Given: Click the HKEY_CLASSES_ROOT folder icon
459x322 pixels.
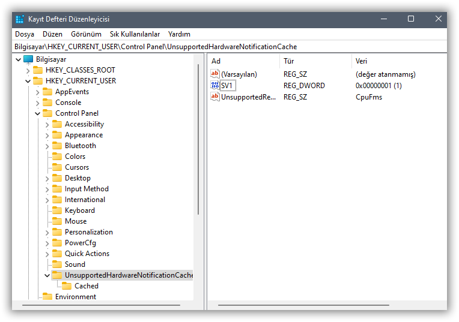Looking at the screenshot, I should pyautogui.click(x=38, y=70).
